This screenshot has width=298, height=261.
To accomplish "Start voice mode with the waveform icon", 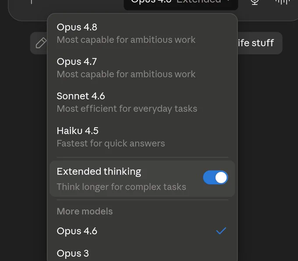I will click(x=283, y=1).
